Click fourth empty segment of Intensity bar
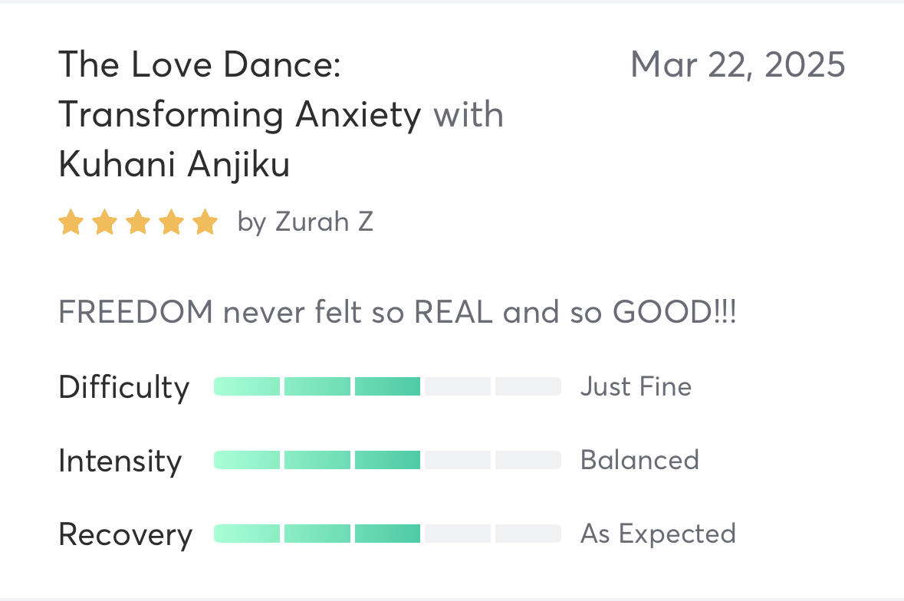 [457, 460]
